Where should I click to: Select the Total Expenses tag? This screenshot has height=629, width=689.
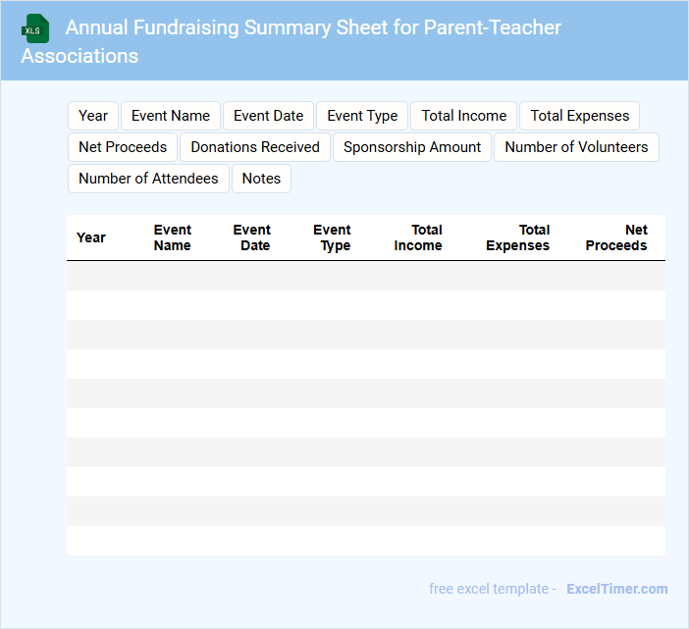coord(580,116)
